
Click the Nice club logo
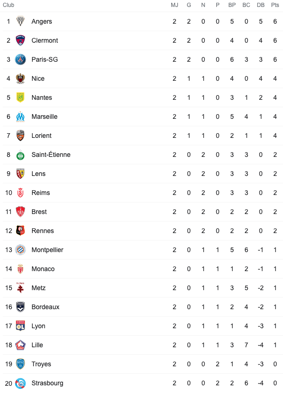click(20, 78)
